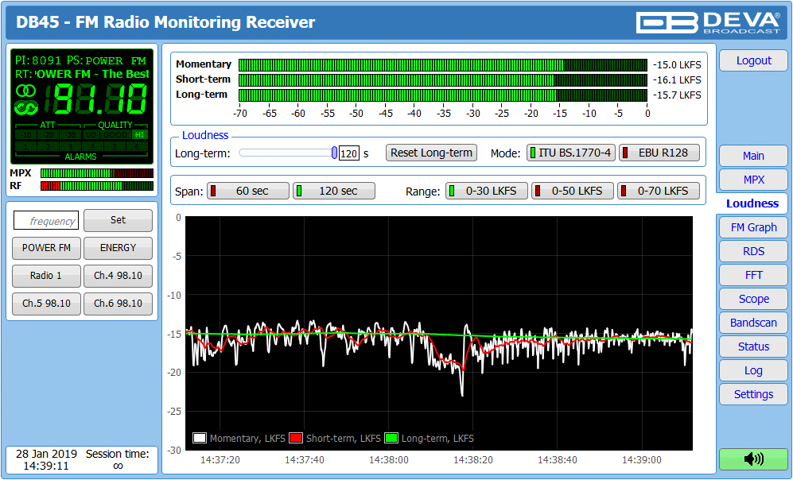
Task: Open the RDS tab
Action: pos(753,251)
